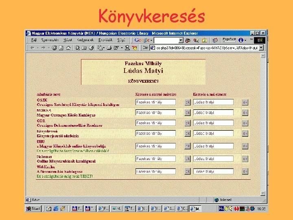Click the UHU title input field
The height and width of the screenshot is (220, 293).
(x=213, y=146)
